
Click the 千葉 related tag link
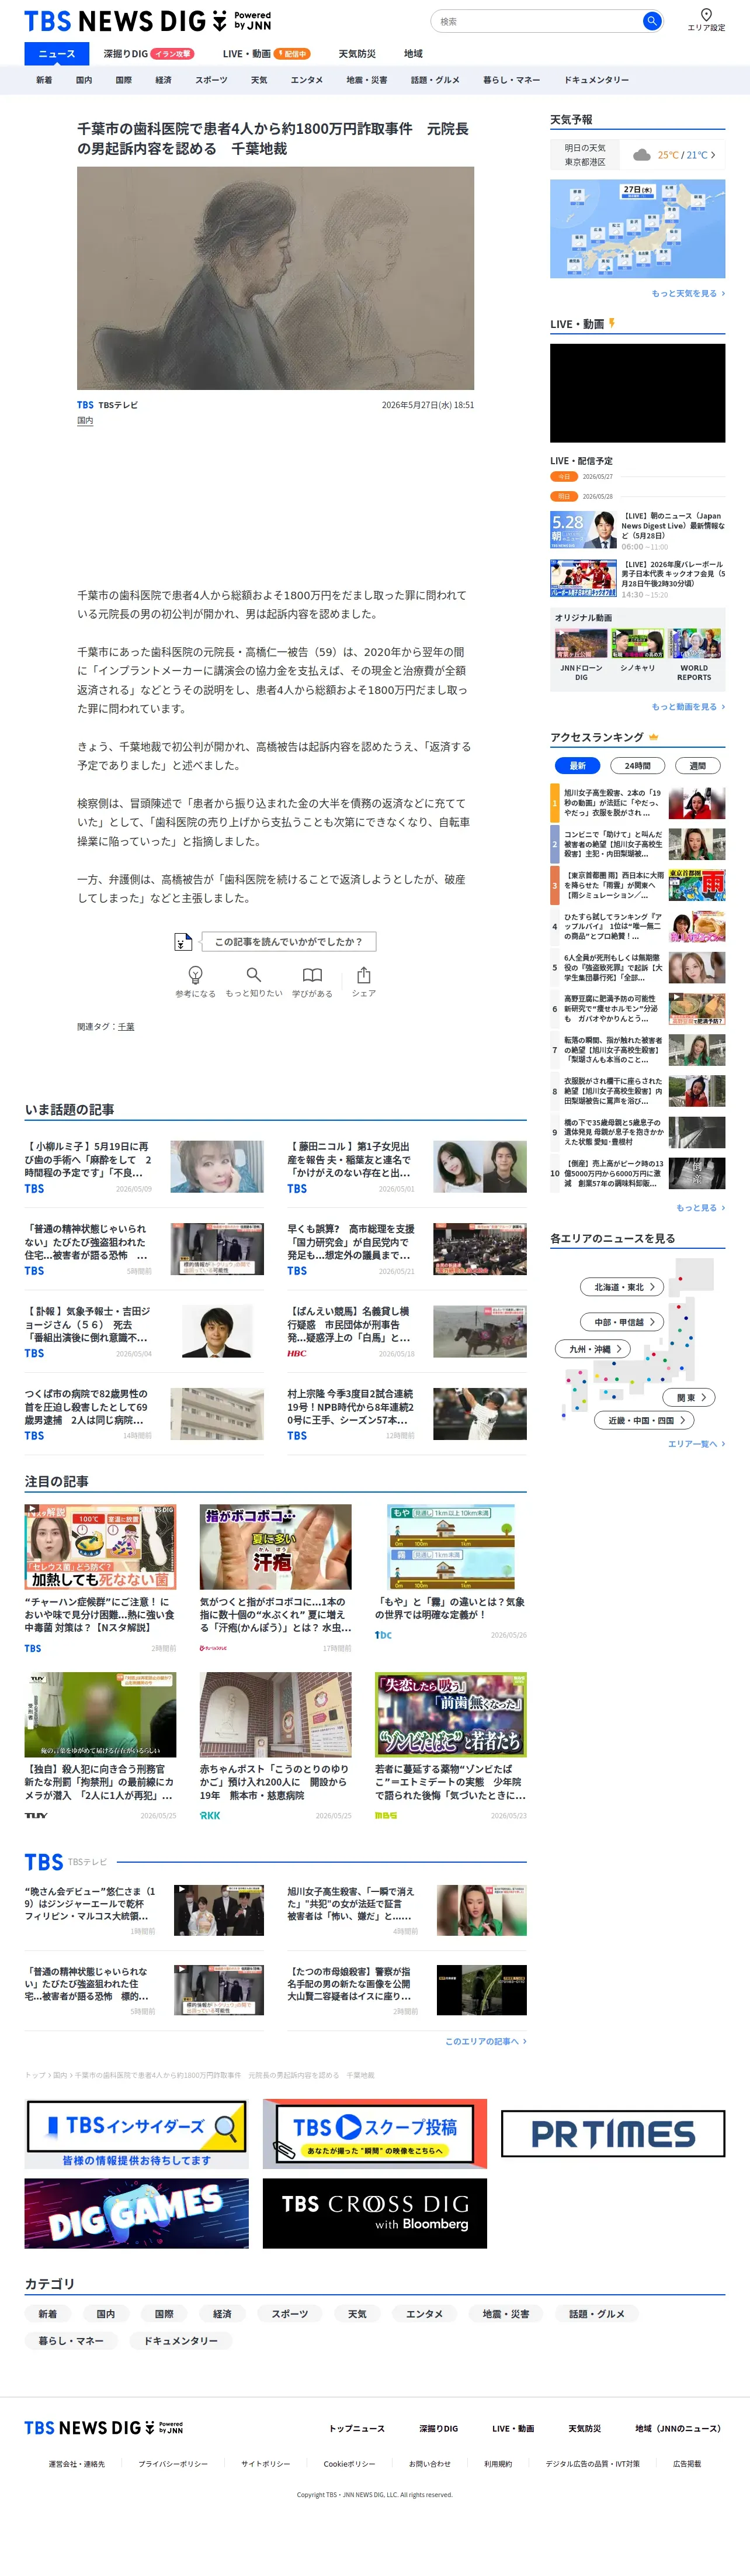click(126, 1027)
